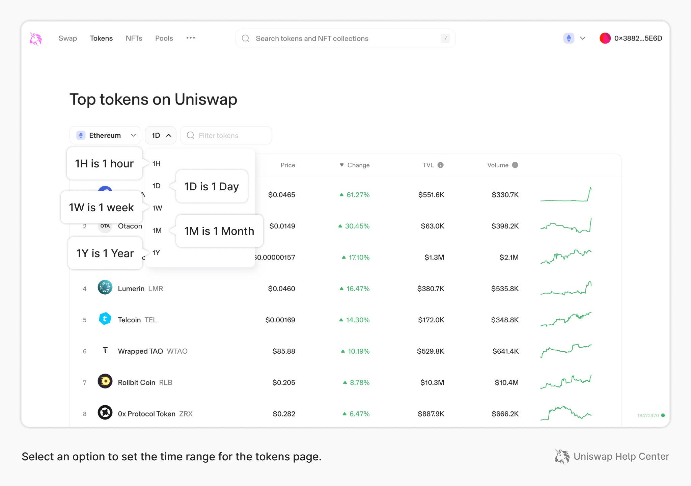Click the green block status dot

click(663, 415)
